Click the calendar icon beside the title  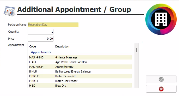click(9, 11)
